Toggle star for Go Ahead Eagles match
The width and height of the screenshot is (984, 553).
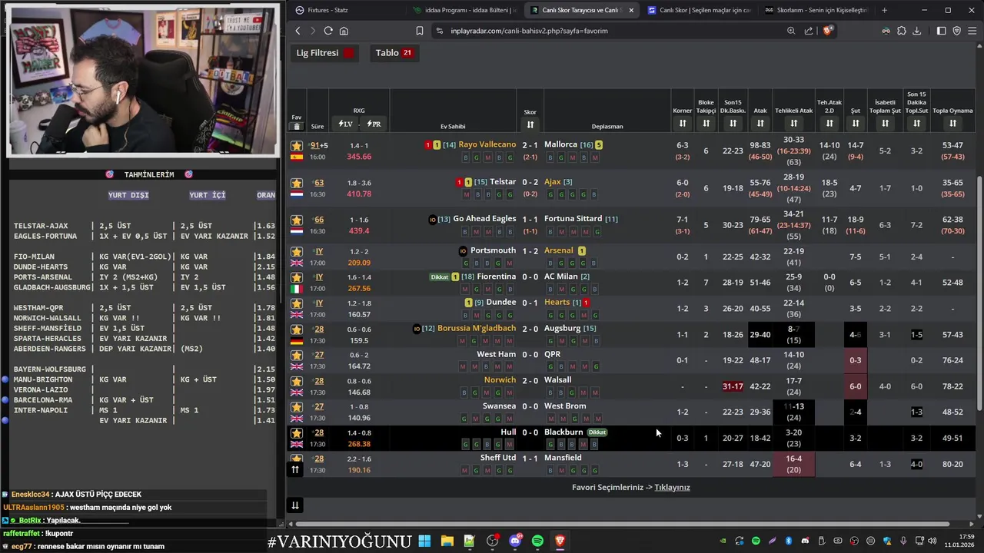[x=297, y=220]
